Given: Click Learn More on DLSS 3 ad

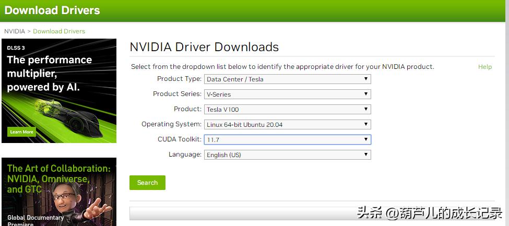Looking at the screenshot, I should pyautogui.click(x=22, y=132).
